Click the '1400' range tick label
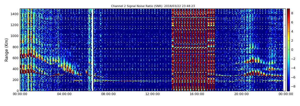Screen dimensions: 300x106 pyautogui.click(x=15, y=14)
